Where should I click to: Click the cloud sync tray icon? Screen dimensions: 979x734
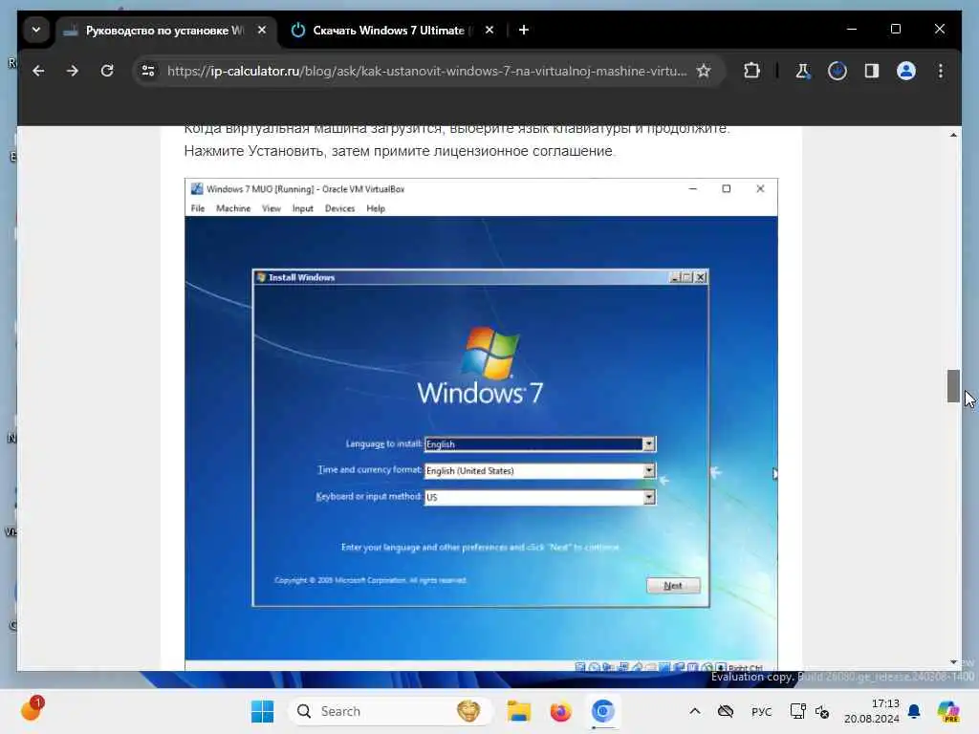click(726, 711)
